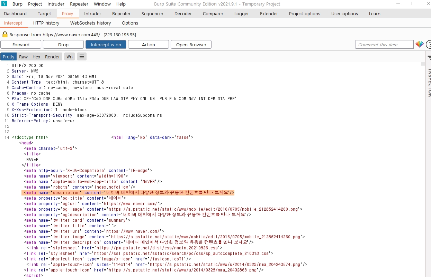This screenshot has height=277, width=431.
Task: Select the Proxy tab
Action: [x=68, y=13]
